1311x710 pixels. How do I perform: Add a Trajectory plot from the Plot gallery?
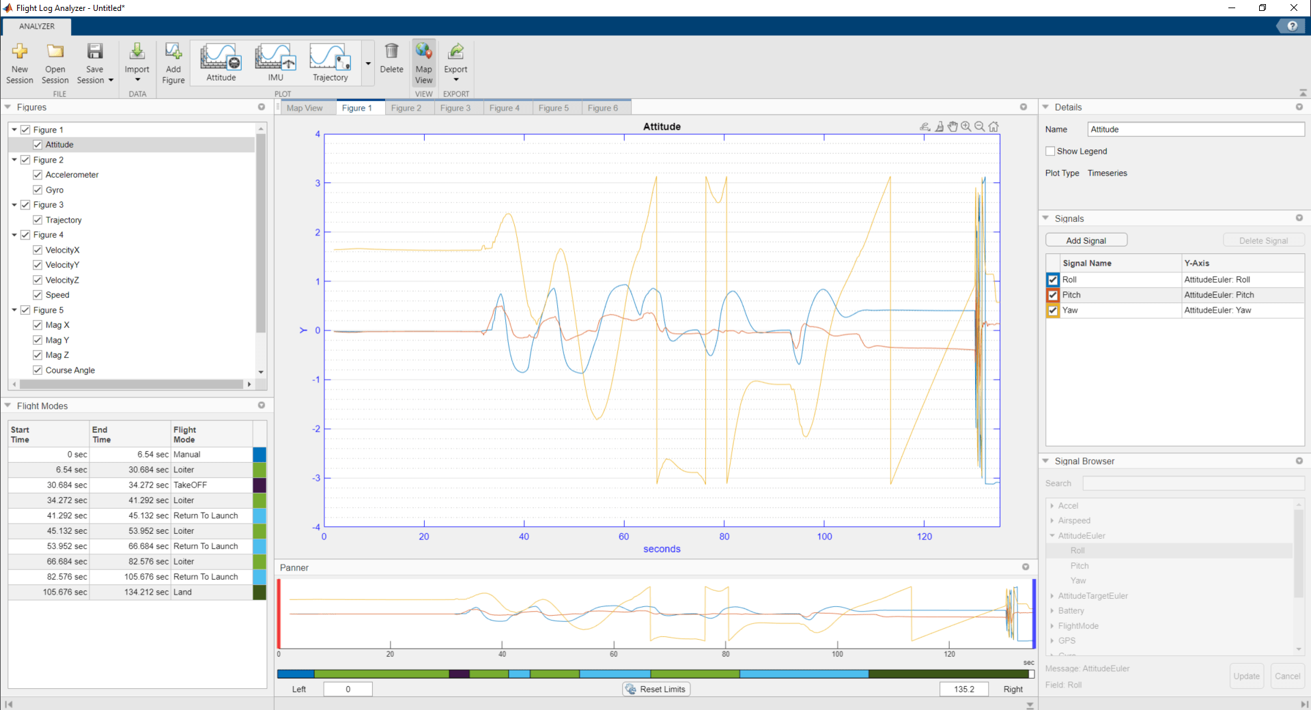tap(330, 61)
